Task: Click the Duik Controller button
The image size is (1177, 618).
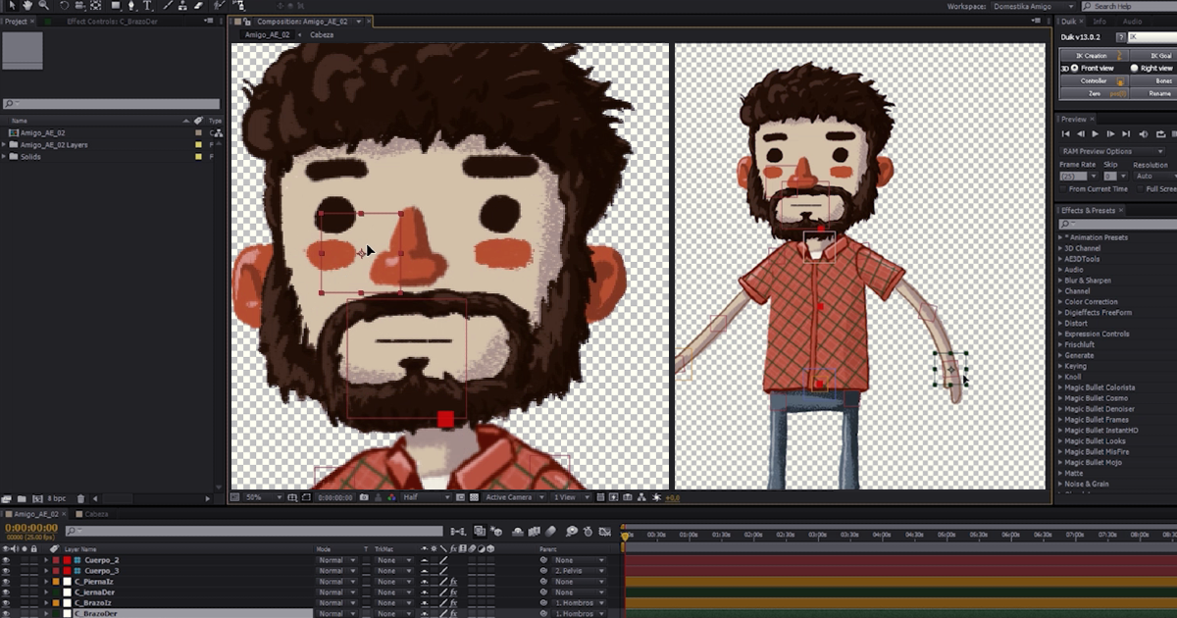Action: [1093, 80]
